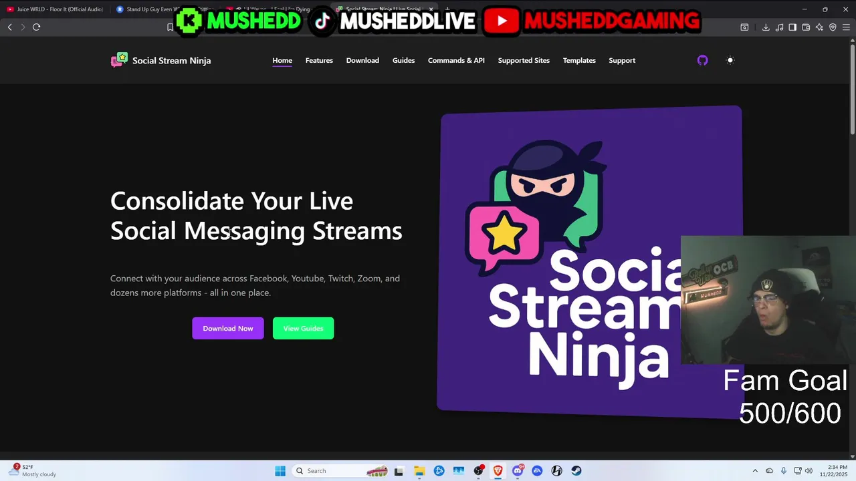This screenshot has width=856, height=481.
Task: Click the tab search icon in the toolbar
Action: point(744,27)
